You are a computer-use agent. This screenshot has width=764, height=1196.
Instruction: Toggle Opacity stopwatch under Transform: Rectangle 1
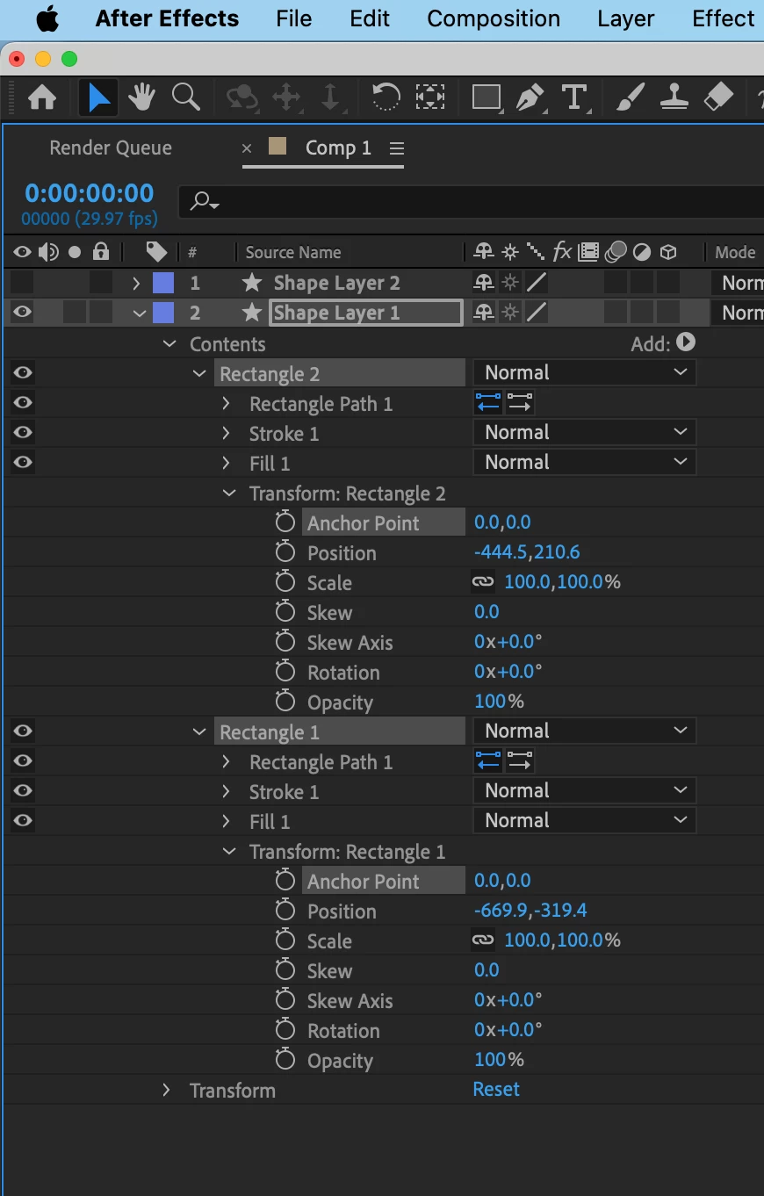point(285,1060)
